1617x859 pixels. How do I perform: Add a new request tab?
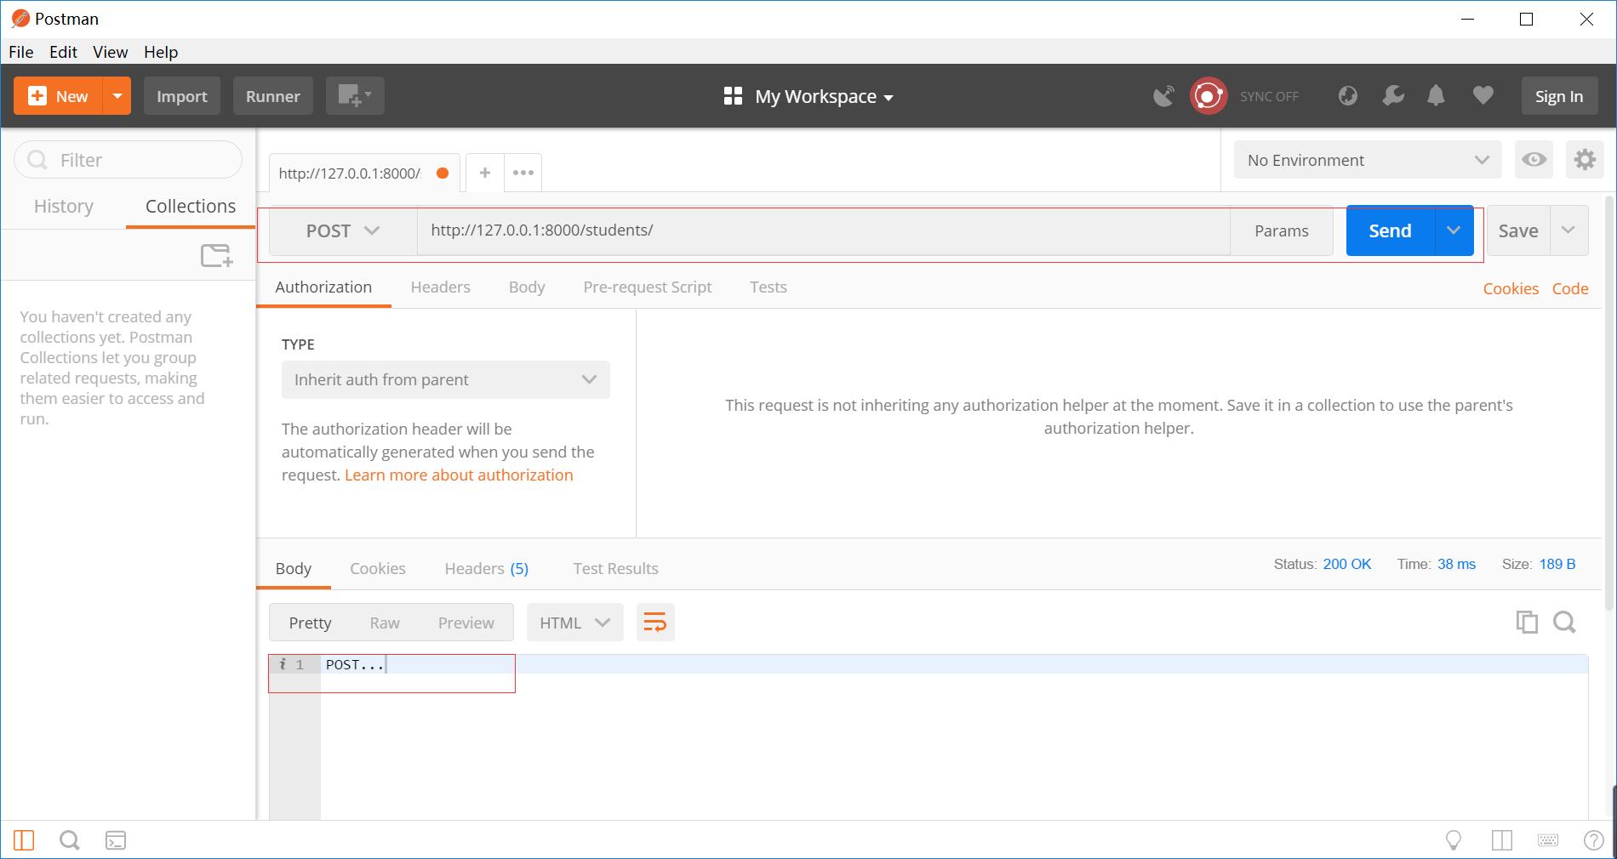point(484,173)
